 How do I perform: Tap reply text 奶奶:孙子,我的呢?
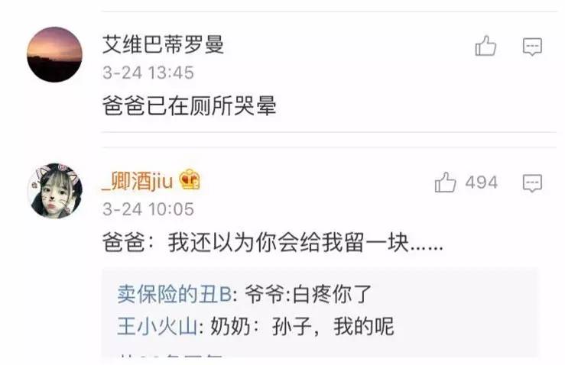tap(302, 327)
